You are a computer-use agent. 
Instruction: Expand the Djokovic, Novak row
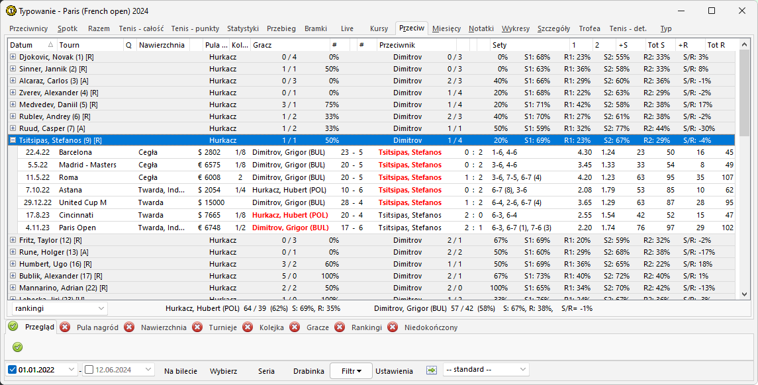(13, 58)
